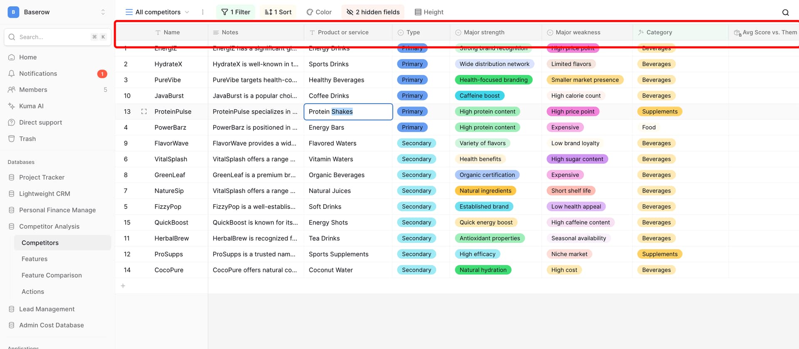Viewport: 799px width, 349px height.
Task: Open Kuma AI assistant
Action: click(x=31, y=106)
